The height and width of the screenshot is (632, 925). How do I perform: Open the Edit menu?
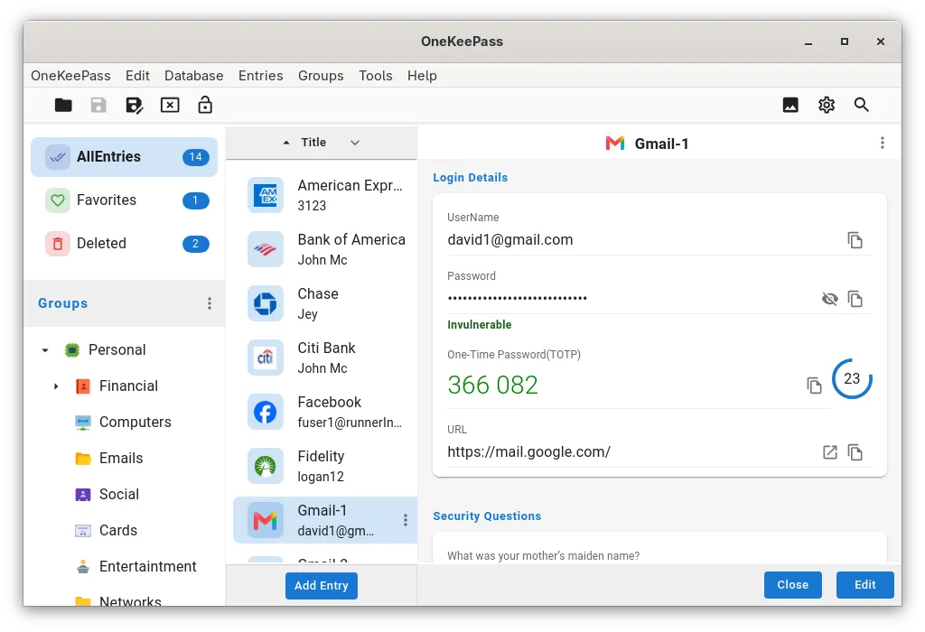137,76
